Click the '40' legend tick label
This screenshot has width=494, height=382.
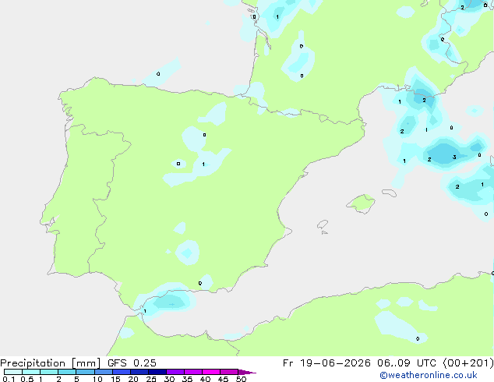pos(205,379)
